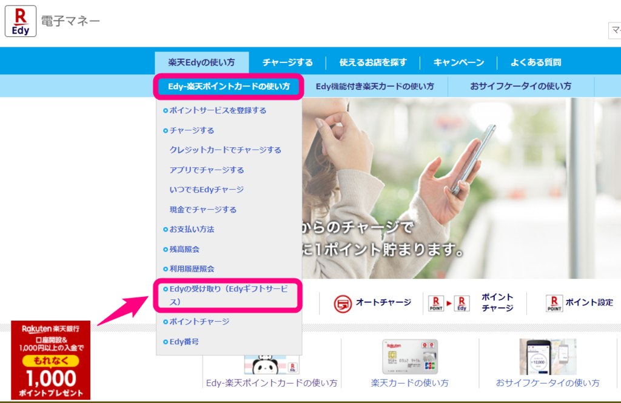This screenshot has width=621, height=403.
Task: Open キャンペーン nav menu
Action: tap(458, 62)
